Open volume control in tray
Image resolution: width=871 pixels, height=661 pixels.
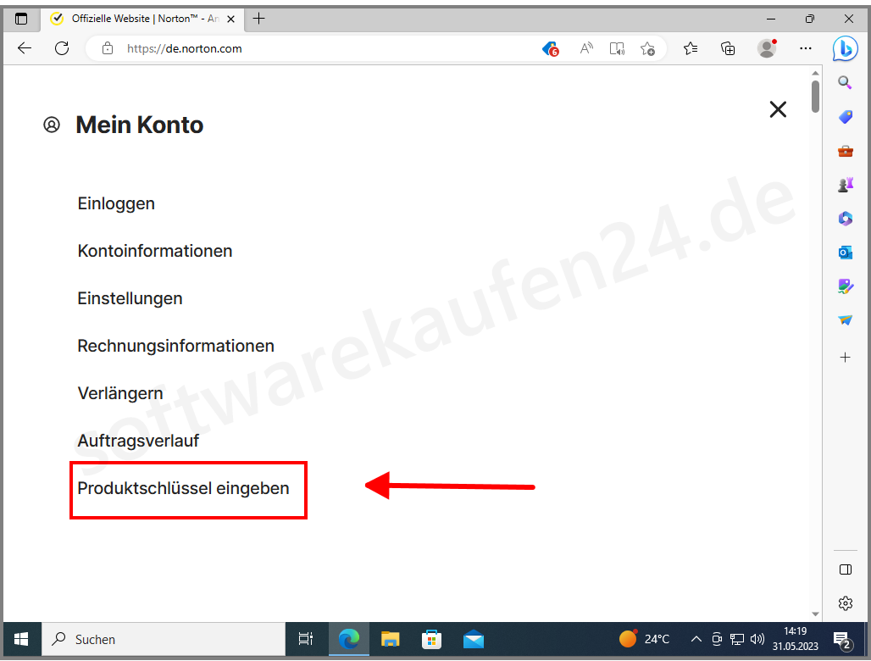[757, 639]
